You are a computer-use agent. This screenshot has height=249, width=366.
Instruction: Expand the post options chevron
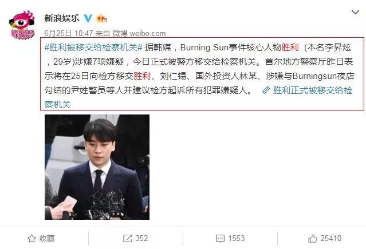click(355, 12)
